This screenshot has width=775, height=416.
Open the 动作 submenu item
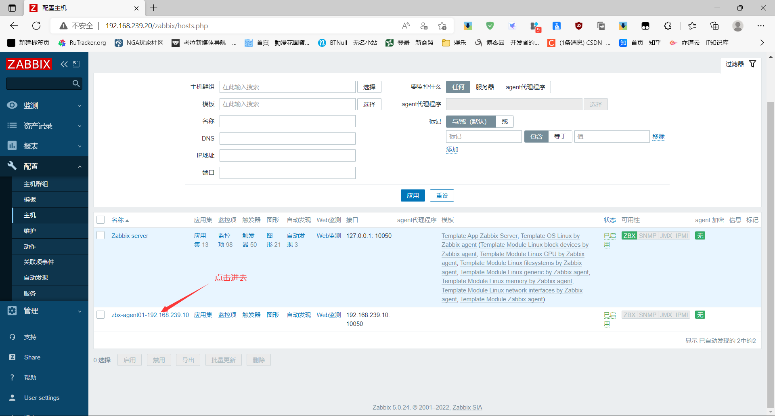(x=50, y=247)
